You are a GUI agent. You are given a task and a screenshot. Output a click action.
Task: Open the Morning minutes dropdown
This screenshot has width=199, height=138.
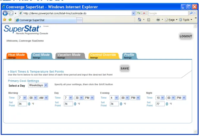pyautogui.click(x=33, y=98)
